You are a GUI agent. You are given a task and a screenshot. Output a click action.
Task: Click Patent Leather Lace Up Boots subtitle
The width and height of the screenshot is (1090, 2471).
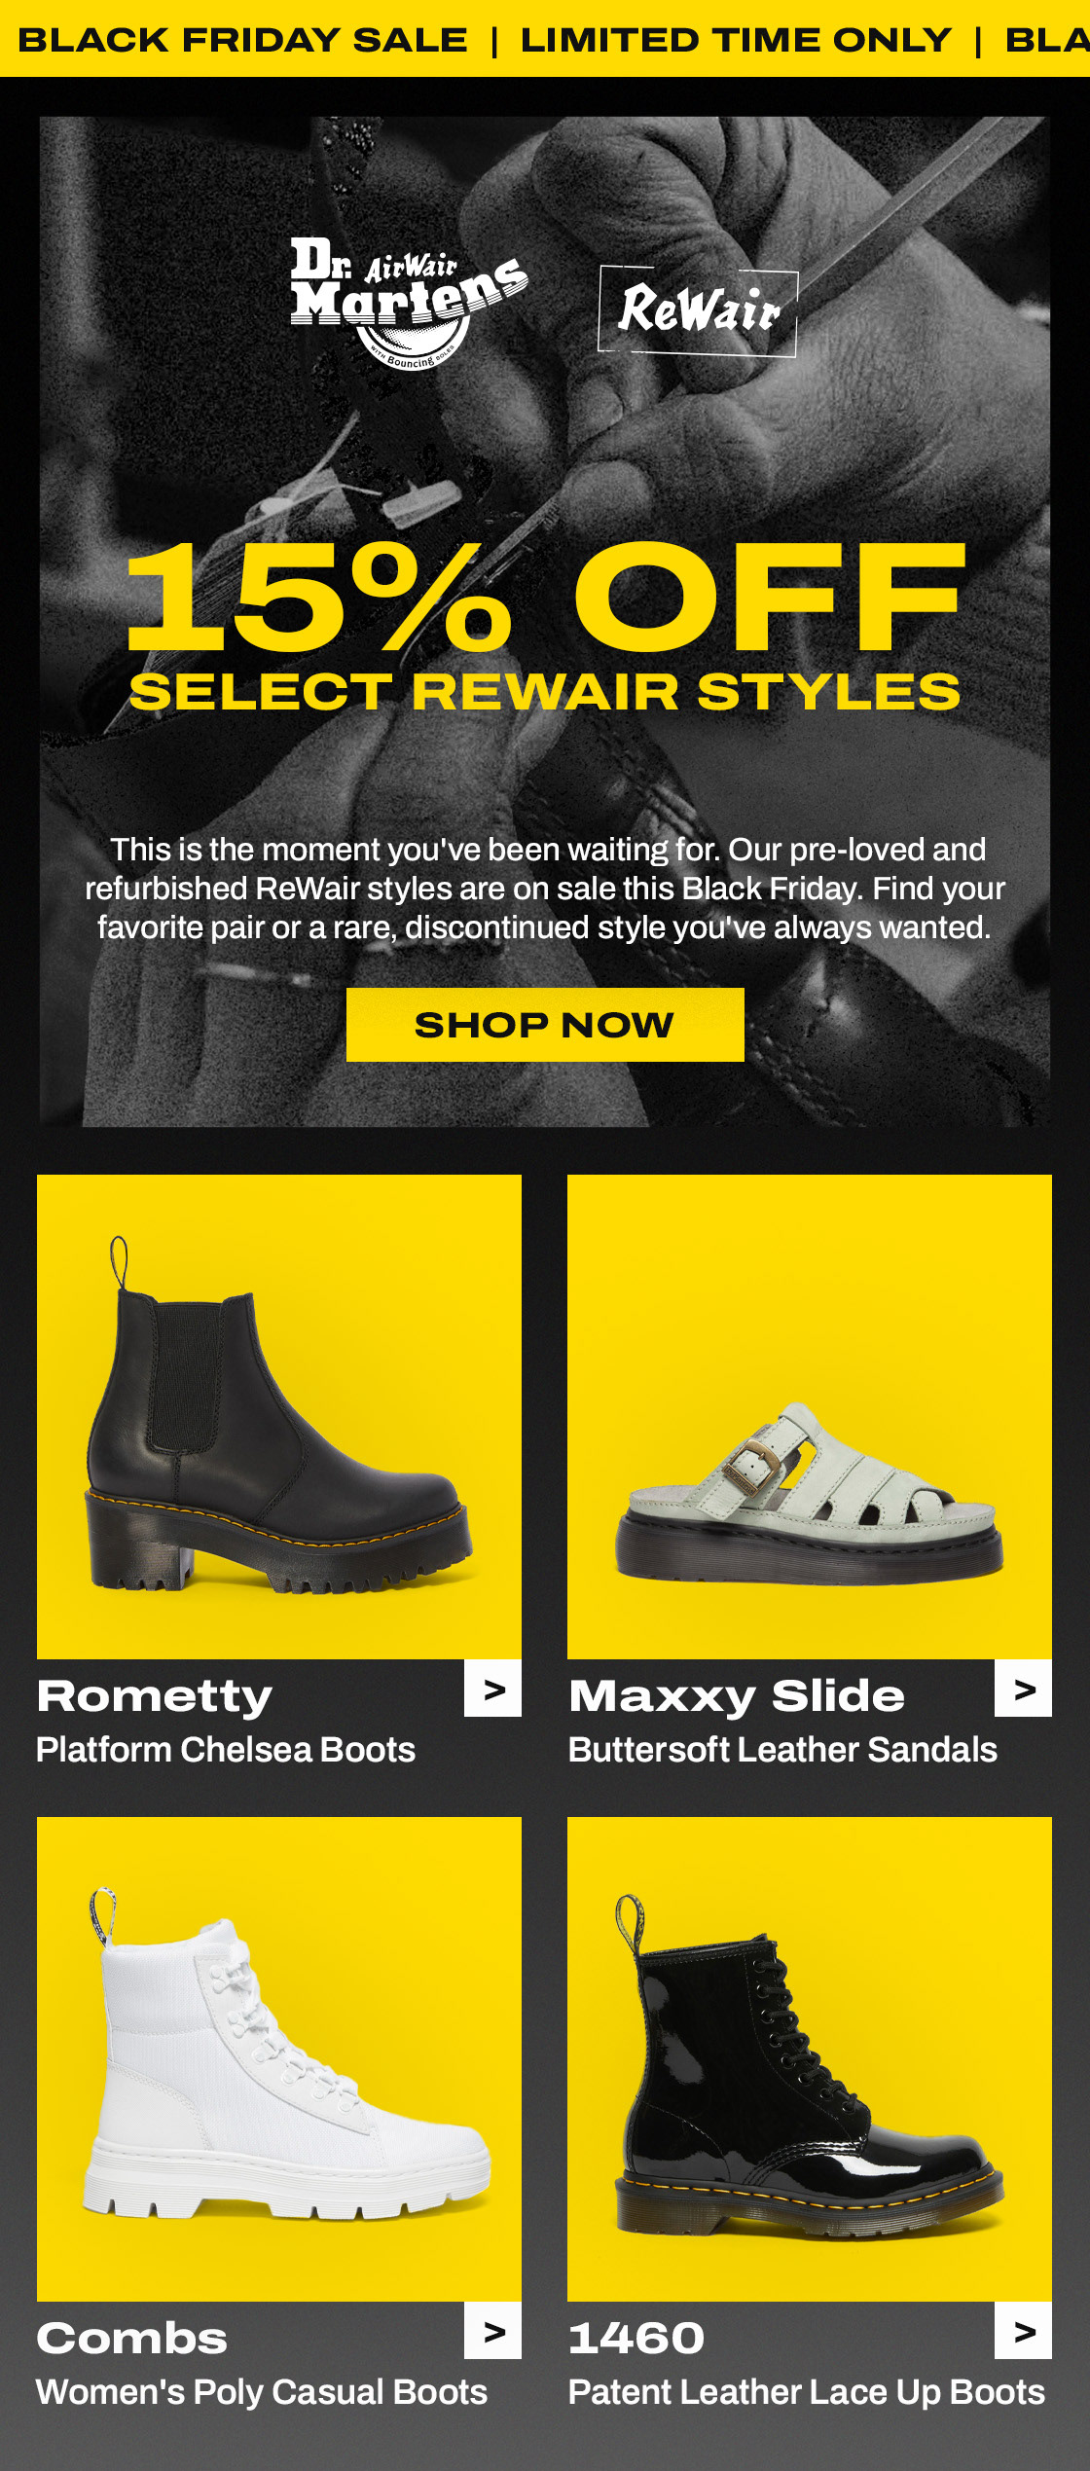tap(807, 2392)
